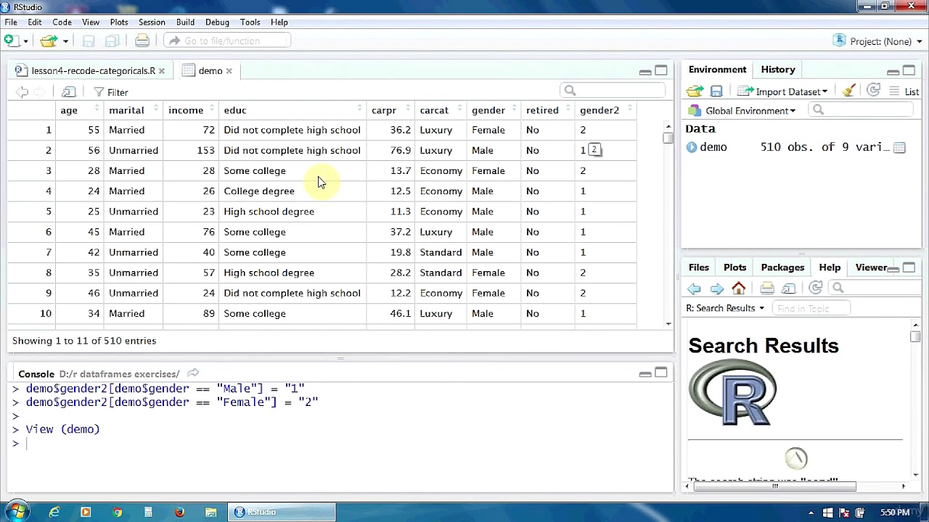Switch to the History tab
Image resolution: width=929 pixels, height=522 pixels.
pos(778,70)
